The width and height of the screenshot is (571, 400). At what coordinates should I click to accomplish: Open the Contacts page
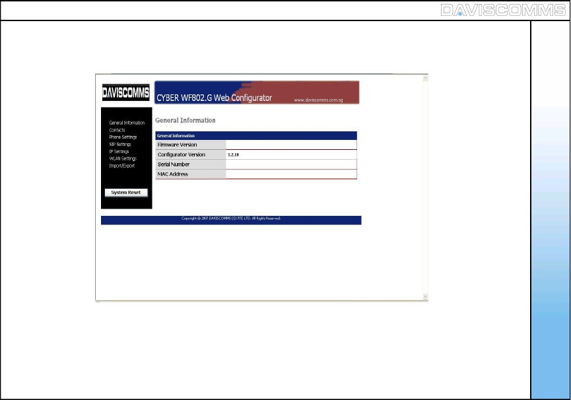click(x=117, y=130)
